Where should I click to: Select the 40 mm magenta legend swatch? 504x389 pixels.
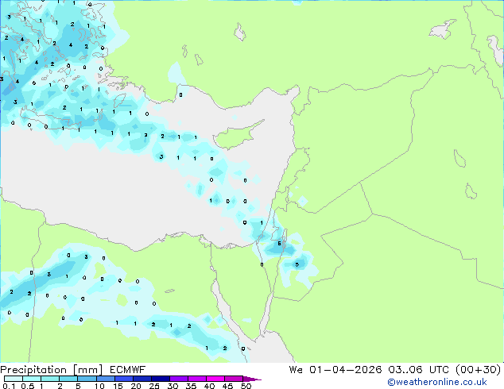point(215,379)
